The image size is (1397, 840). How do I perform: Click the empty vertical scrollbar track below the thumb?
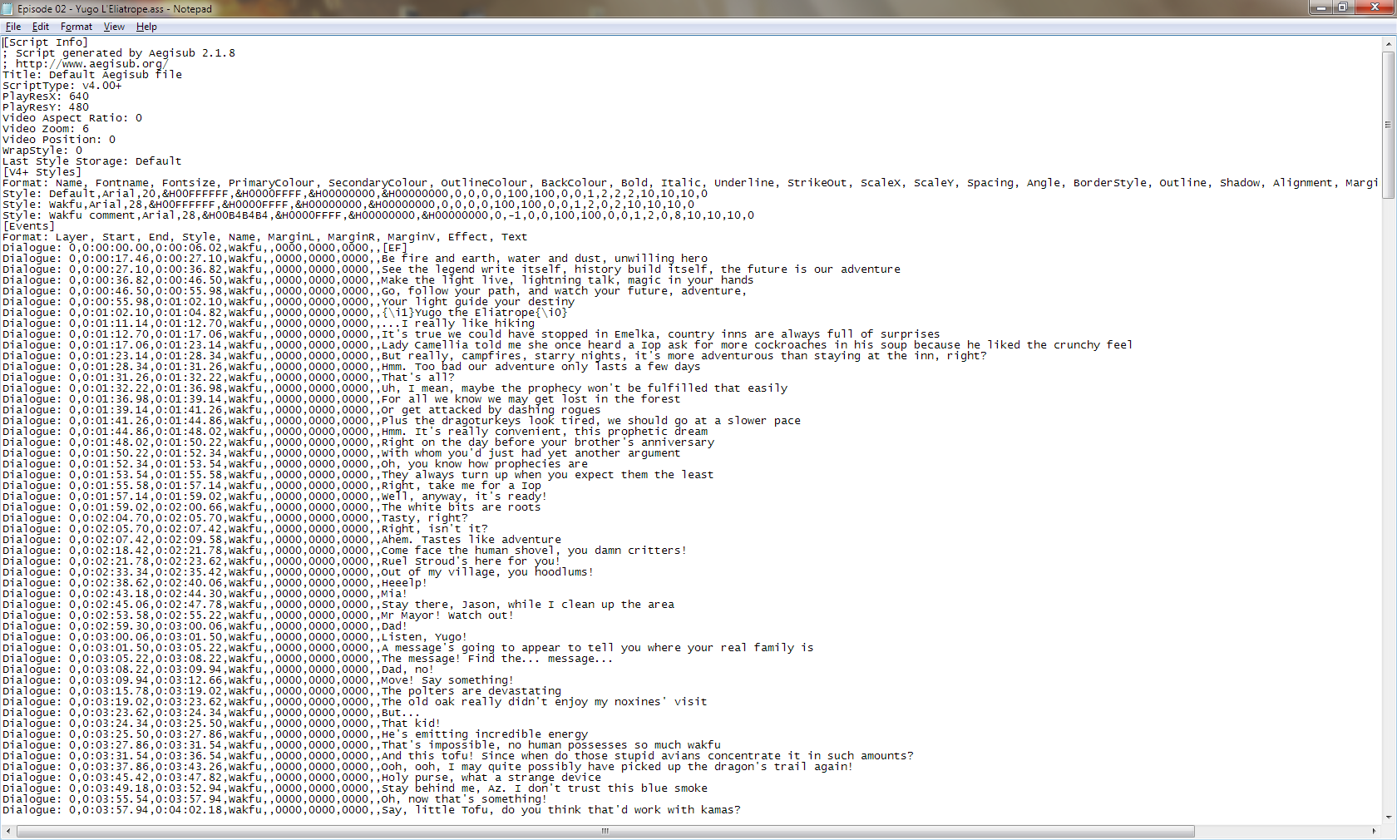pos(1388,499)
